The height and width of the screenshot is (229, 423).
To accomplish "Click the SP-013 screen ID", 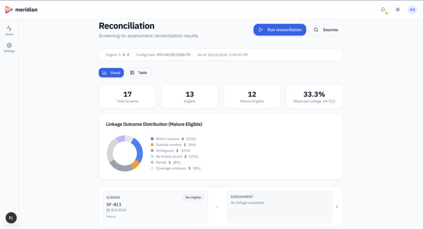I will pyautogui.click(x=113, y=204).
